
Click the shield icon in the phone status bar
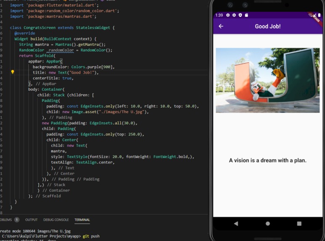click(240, 15)
